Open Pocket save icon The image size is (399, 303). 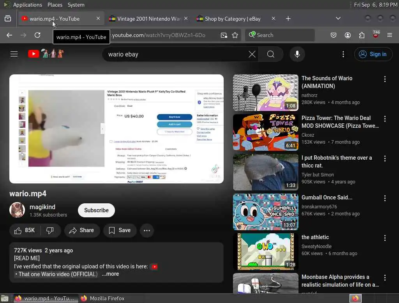pyautogui.click(x=334, y=35)
